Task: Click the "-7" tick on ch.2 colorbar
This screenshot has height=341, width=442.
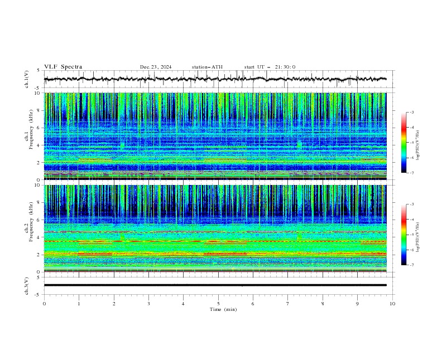Action: coord(412,265)
